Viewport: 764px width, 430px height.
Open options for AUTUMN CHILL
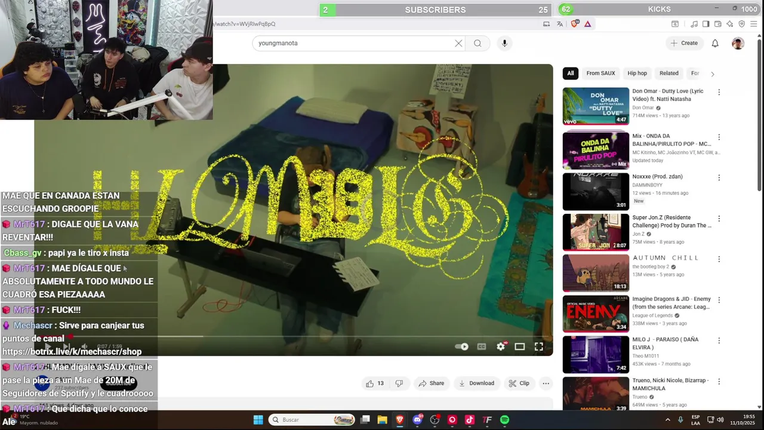[719, 259]
